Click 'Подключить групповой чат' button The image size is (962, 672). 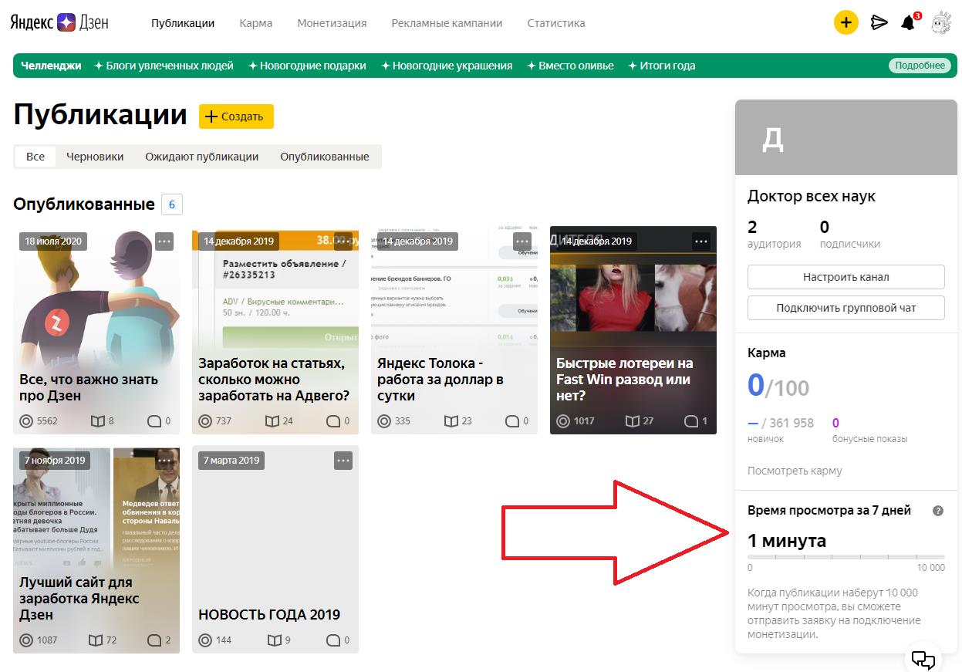(846, 308)
